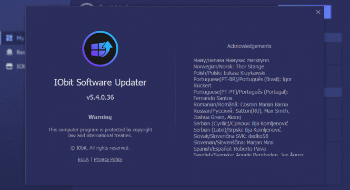
Task: Select the Norwegian/Norsk translator entry
Action: tap(226, 67)
